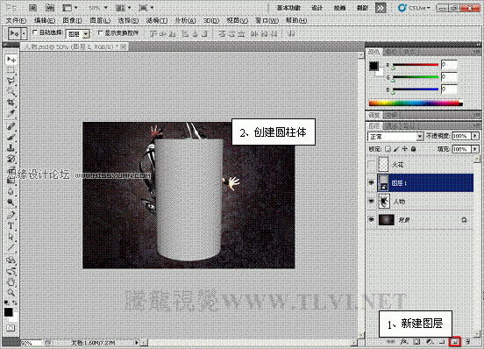
Task: Expand more workspaces chevron button
Action: point(381,8)
